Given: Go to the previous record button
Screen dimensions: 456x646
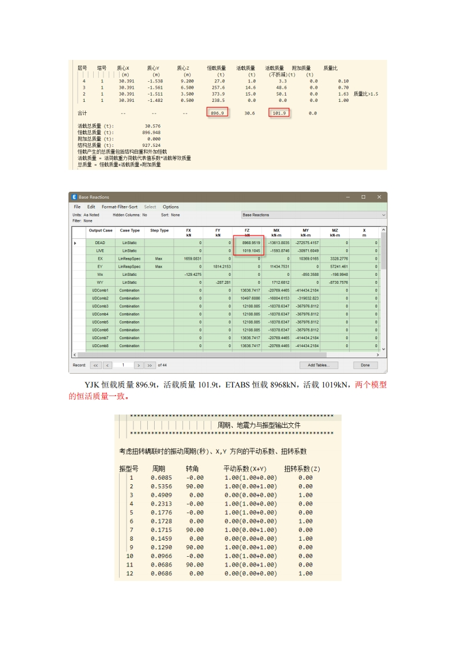Looking at the screenshot, I should (108, 366).
